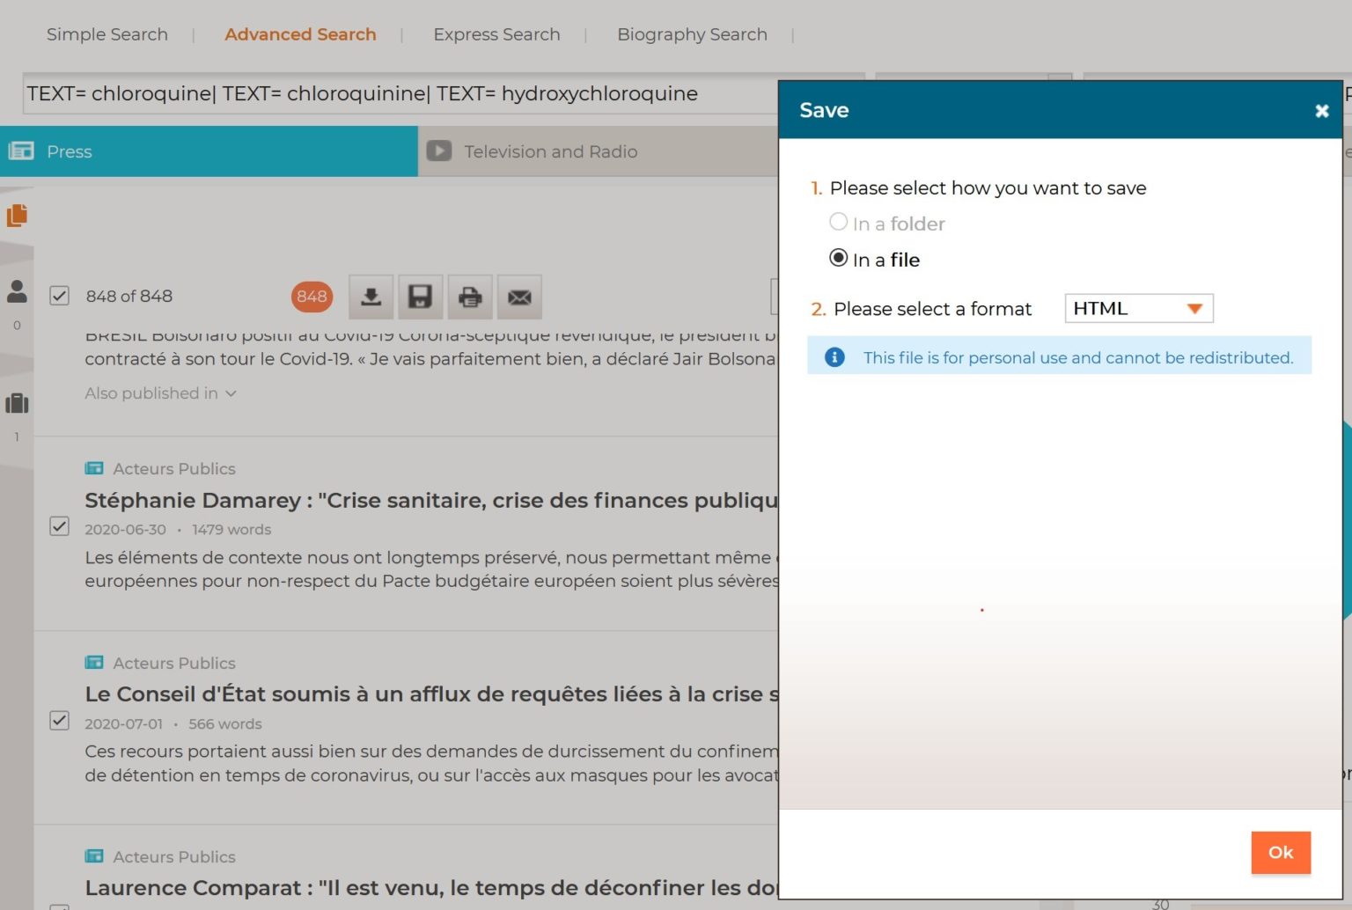Click '848 of 848' results count text
The height and width of the screenshot is (910, 1352).
pos(129,297)
